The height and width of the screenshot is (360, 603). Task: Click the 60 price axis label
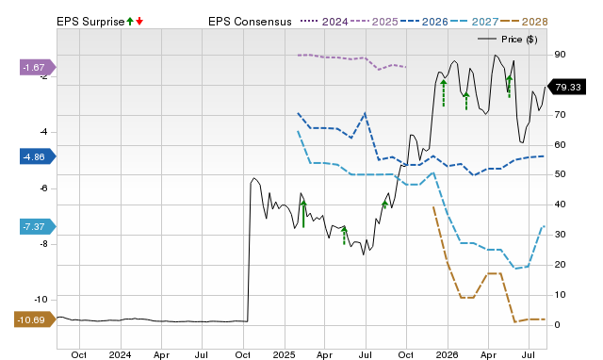[x=560, y=144]
